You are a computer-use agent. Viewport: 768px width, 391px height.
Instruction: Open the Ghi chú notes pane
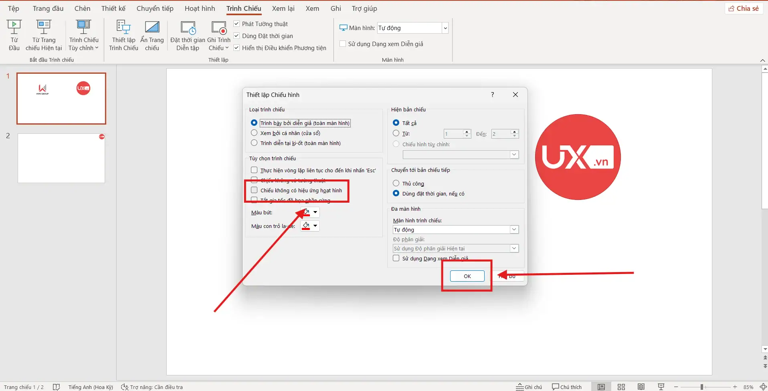529,387
